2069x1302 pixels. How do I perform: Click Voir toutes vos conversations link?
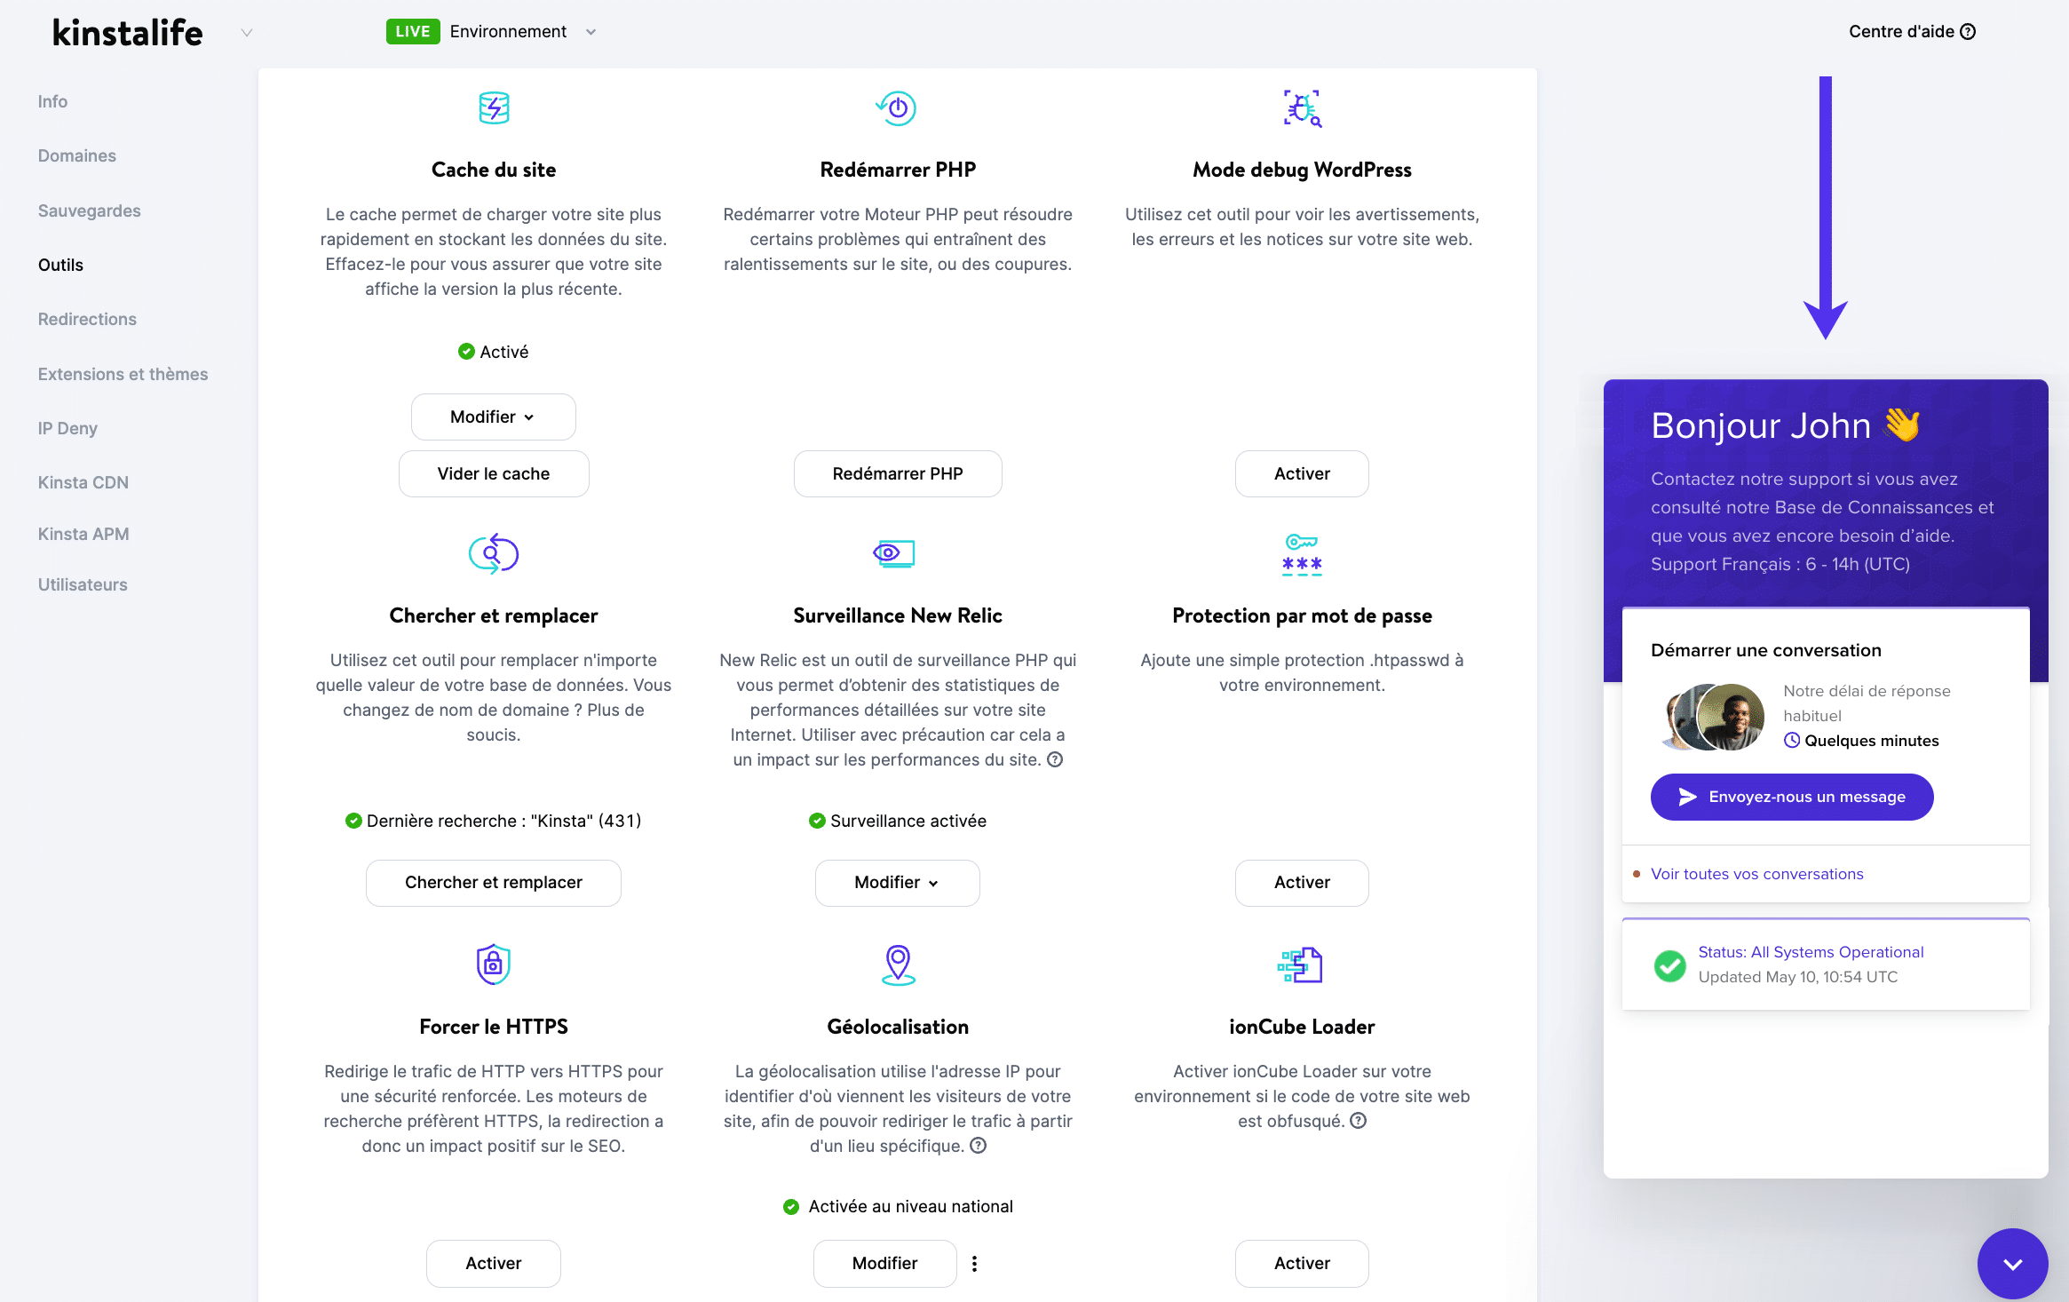pos(1757,873)
